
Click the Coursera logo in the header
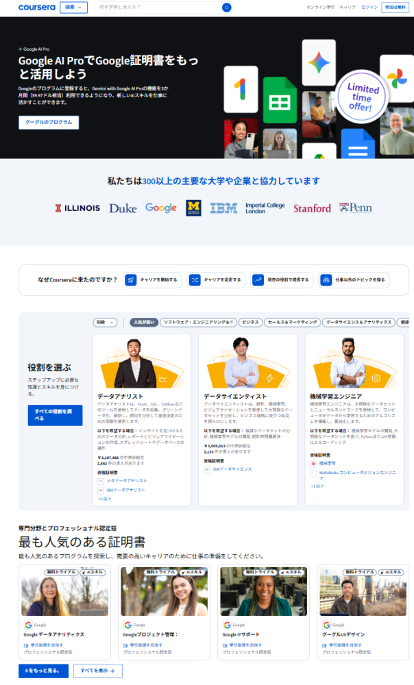coord(37,8)
